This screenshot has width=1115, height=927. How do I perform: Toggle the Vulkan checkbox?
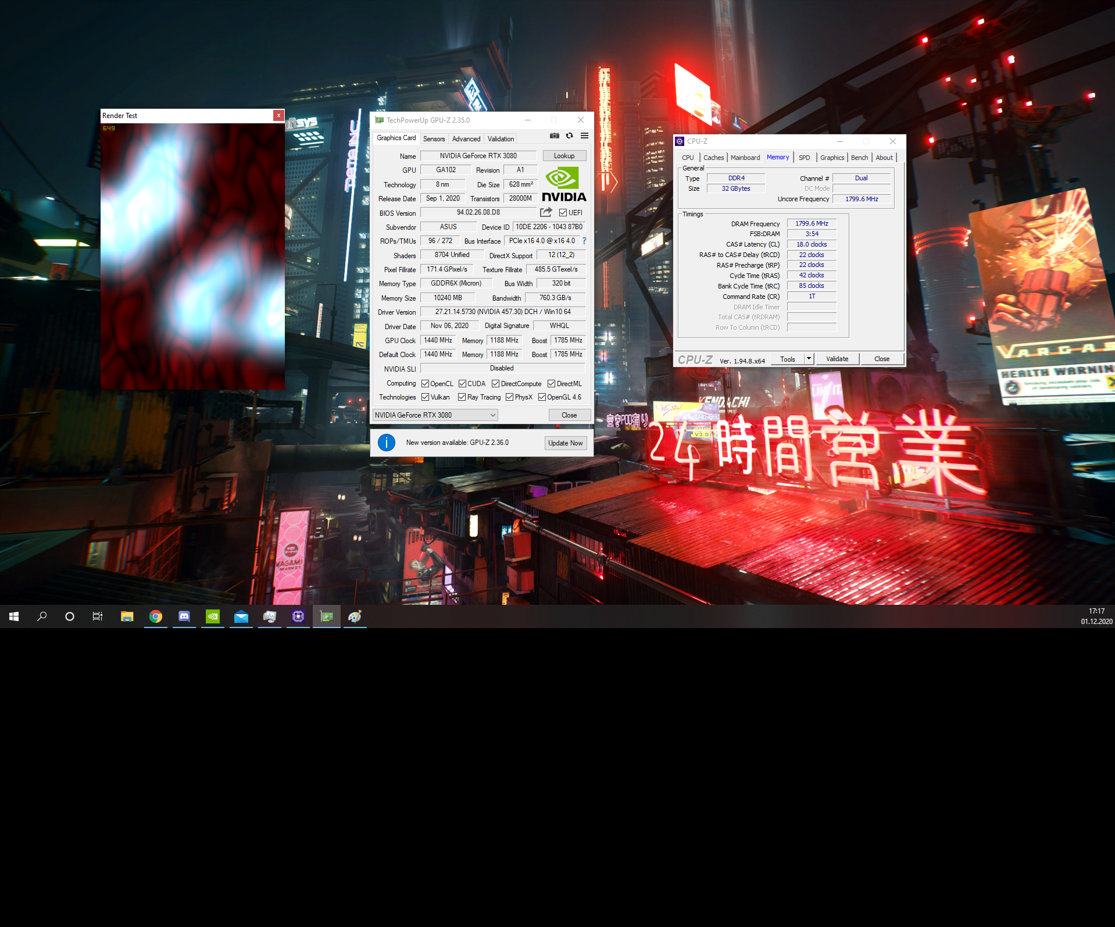pyautogui.click(x=425, y=397)
